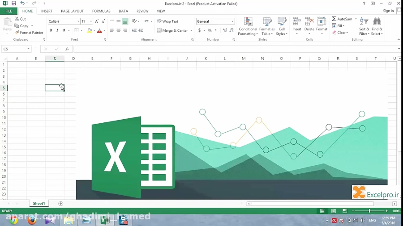Open the FILE tab

[9, 11]
